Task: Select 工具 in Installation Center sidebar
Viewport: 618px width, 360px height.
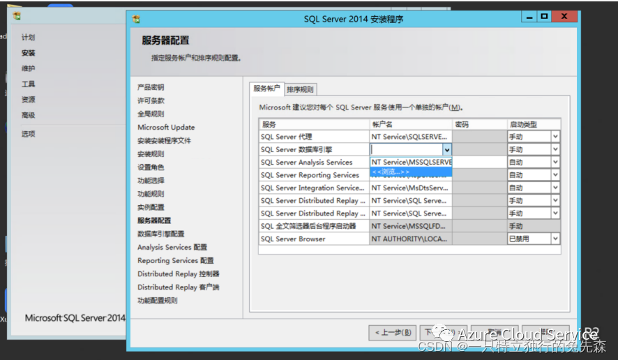Action: click(x=29, y=84)
